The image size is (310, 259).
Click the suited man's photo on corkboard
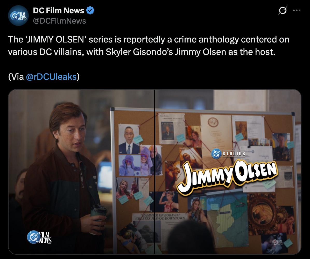(x=129, y=139)
